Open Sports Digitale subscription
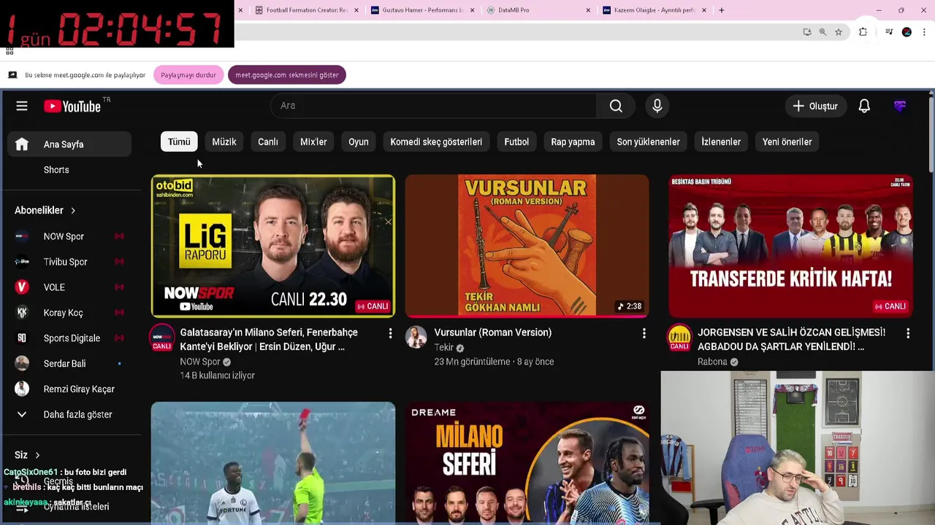 (x=71, y=338)
